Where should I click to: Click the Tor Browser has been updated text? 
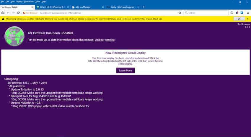[x=50, y=33]
